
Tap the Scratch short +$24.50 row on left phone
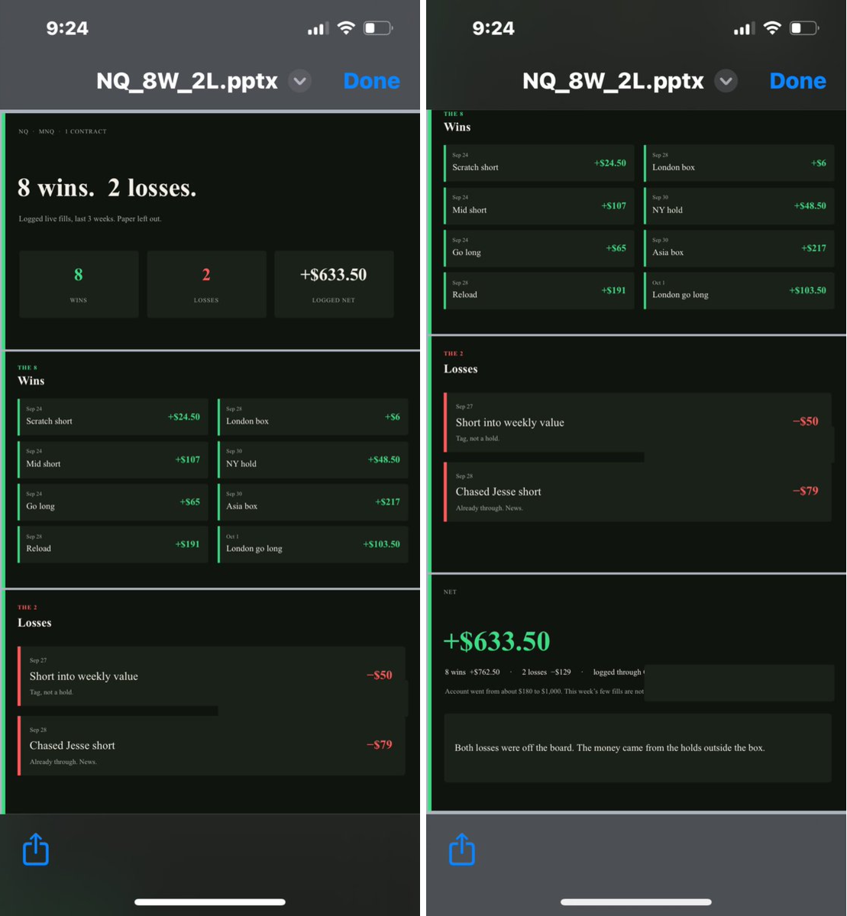[x=113, y=417]
